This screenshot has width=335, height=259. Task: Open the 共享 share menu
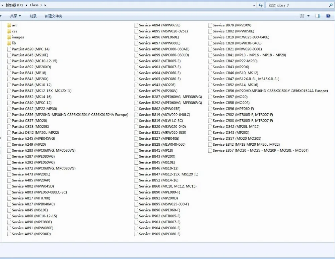[x=15, y=16]
